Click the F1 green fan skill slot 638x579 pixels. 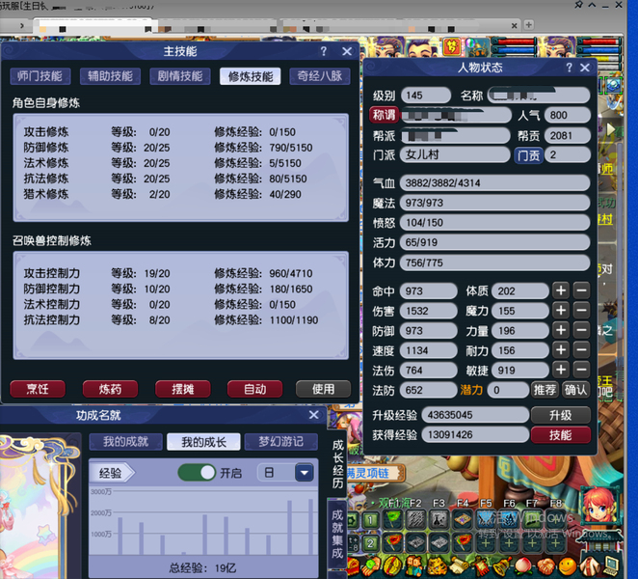click(392, 519)
